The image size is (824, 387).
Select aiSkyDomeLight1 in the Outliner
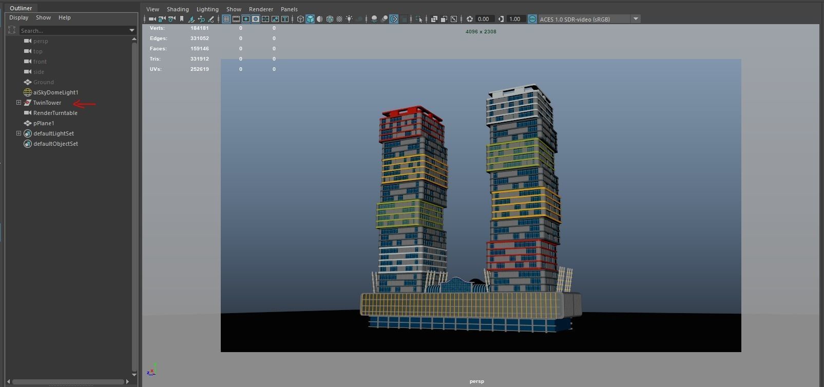(55, 92)
